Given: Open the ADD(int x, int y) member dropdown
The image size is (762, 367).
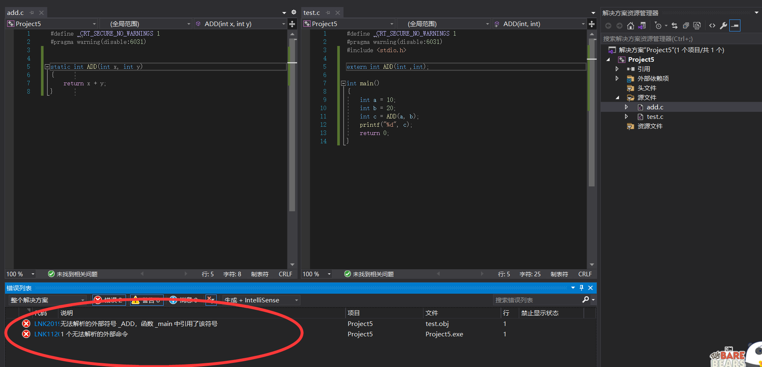Looking at the screenshot, I should tap(240, 24).
